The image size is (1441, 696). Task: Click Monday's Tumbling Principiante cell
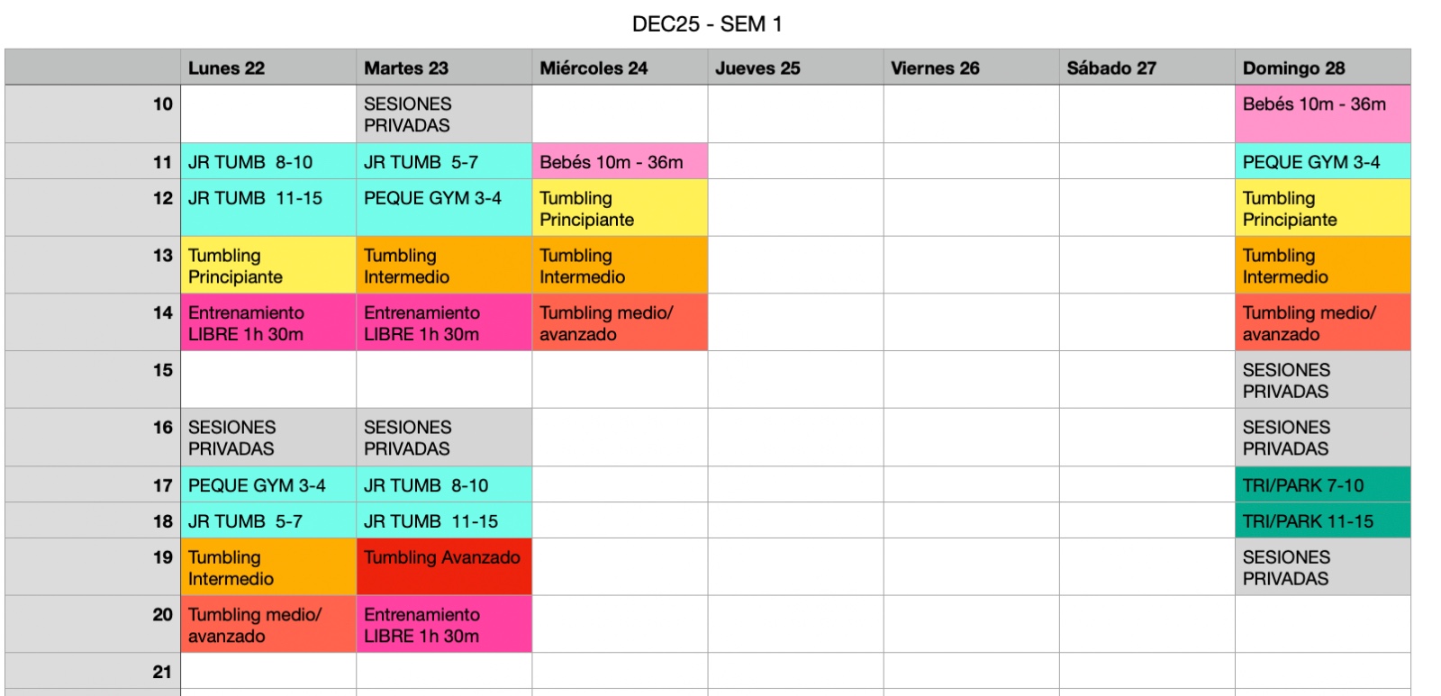(x=267, y=266)
